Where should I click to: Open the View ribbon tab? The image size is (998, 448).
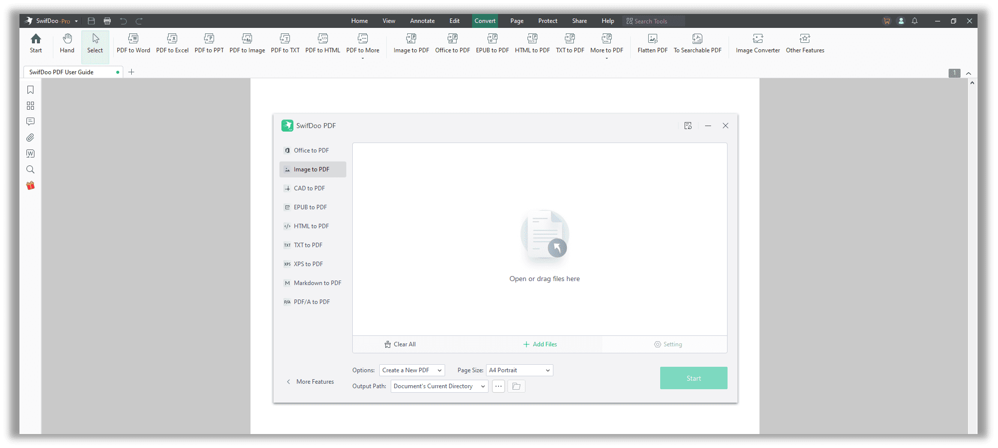click(389, 21)
